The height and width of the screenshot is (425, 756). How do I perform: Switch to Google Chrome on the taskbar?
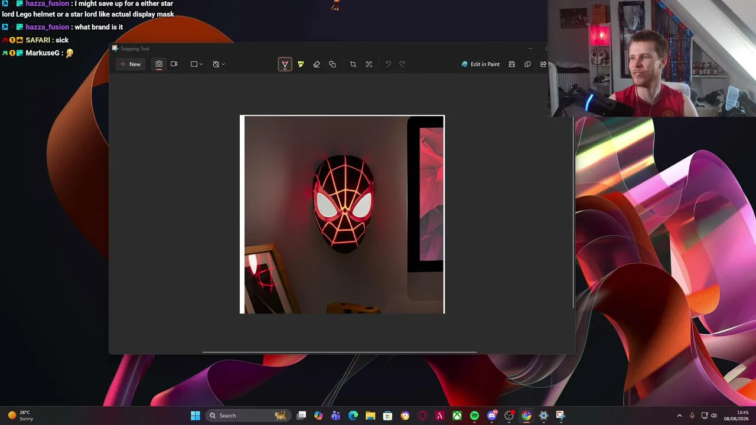[x=526, y=416]
